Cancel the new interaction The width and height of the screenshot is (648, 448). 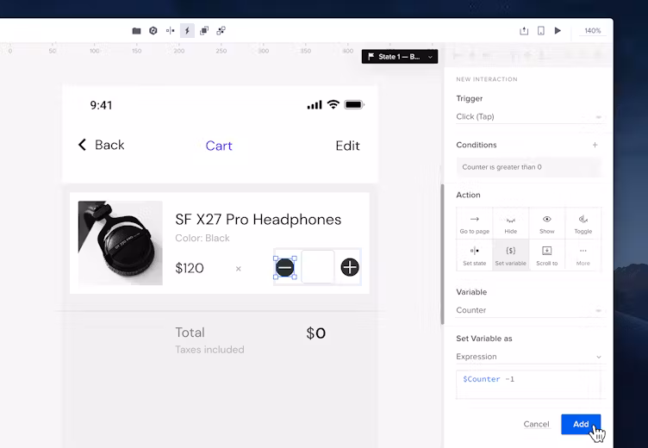coord(536,424)
